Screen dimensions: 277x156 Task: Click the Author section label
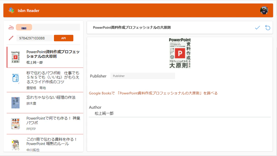click(x=95, y=107)
